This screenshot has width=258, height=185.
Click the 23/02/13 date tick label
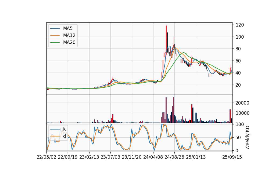click(89, 157)
